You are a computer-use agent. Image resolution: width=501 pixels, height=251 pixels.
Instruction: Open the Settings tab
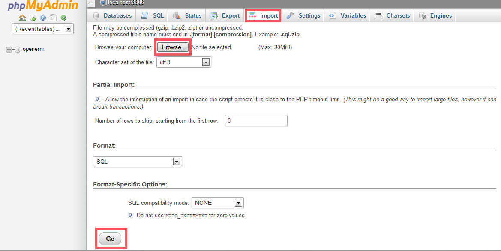tap(303, 15)
